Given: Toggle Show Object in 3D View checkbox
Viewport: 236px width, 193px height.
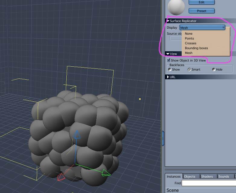Looking at the screenshot, I should pos(169,60).
